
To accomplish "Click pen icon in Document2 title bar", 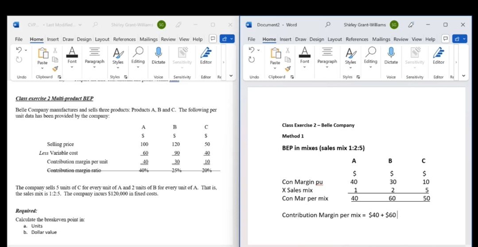I will click(x=411, y=25).
